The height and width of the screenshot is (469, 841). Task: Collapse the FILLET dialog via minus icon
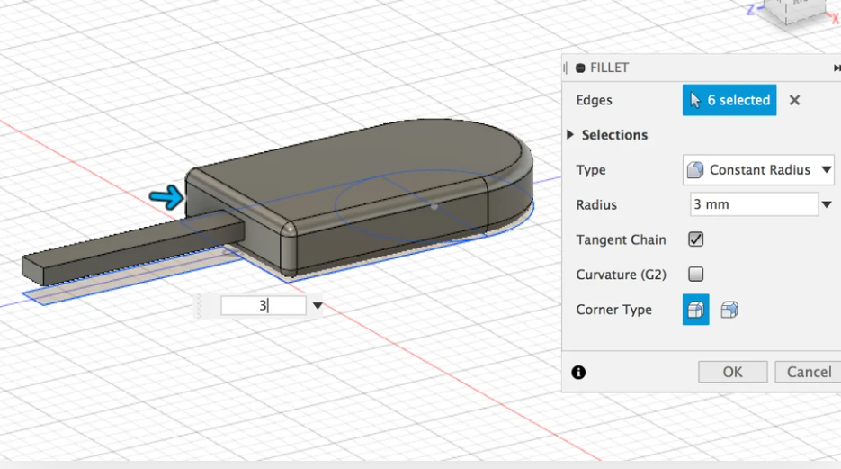[x=580, y=68]
